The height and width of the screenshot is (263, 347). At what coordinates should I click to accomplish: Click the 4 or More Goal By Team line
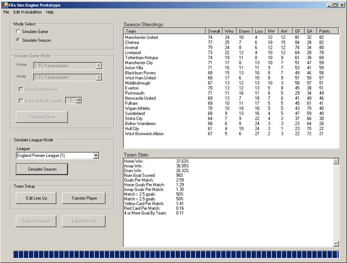point(154,213)
